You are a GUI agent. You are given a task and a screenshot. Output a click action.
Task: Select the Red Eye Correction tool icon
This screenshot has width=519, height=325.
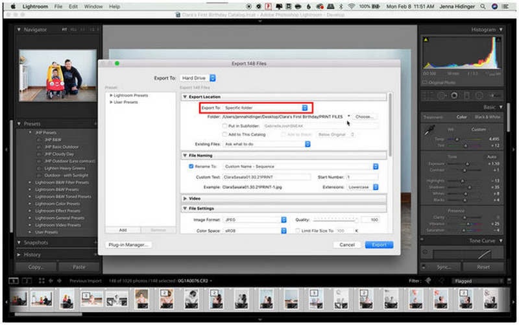(455, 95)
